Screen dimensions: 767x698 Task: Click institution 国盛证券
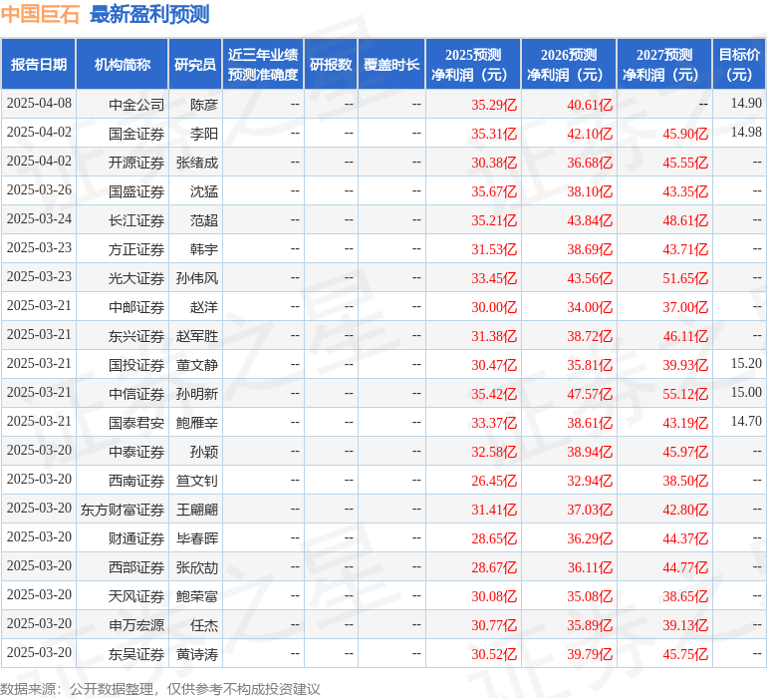point(136,191)
